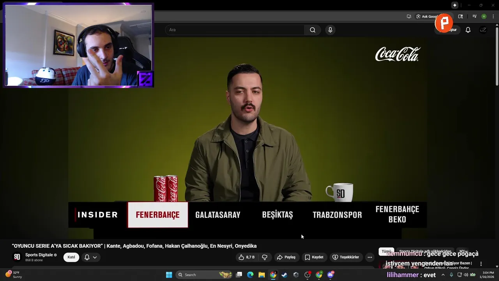499x281 pixels.
Task: Click the video title text
Action: 134,246
